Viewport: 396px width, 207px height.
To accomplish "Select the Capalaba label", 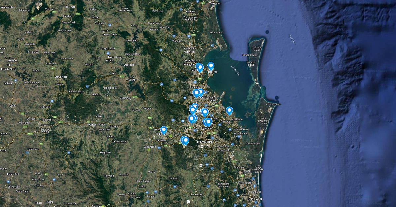I will pos(225,121).
